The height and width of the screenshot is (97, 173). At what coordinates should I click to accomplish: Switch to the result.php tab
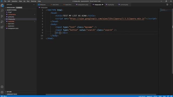pos(111,5)
